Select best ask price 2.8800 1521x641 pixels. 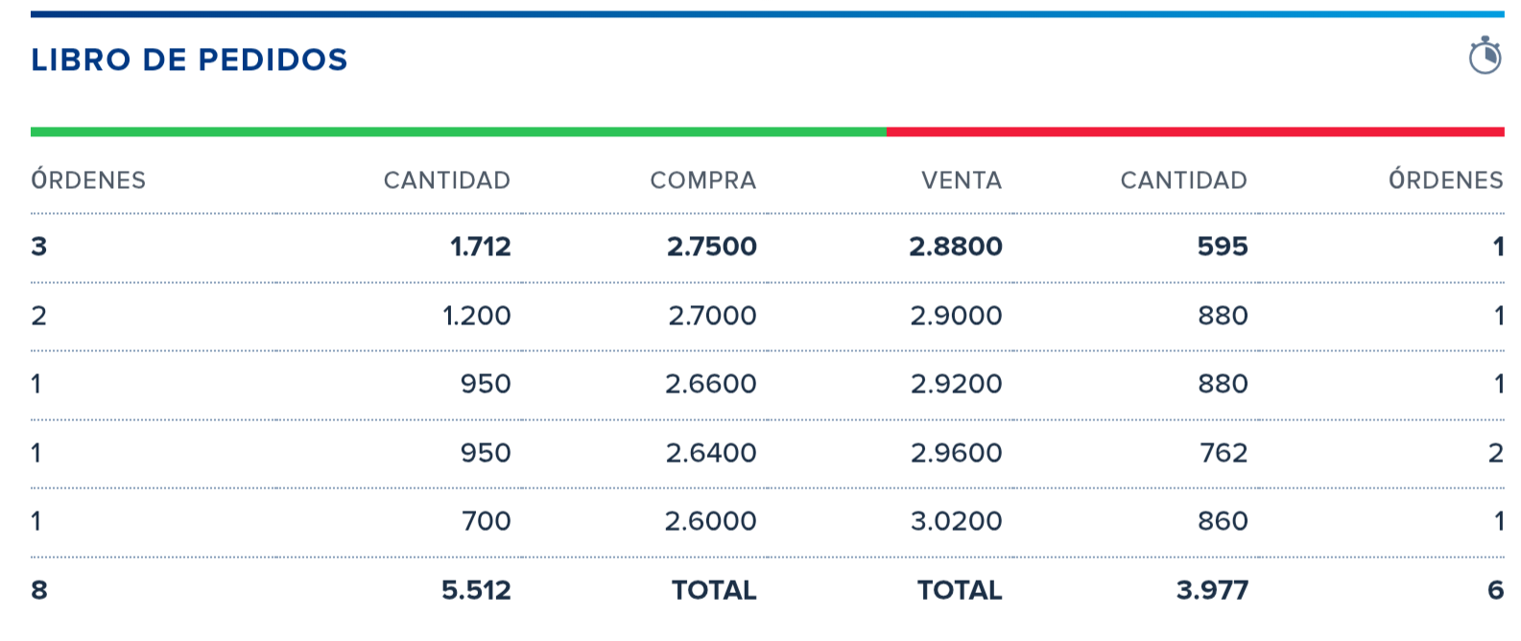[x=956, y=247]
